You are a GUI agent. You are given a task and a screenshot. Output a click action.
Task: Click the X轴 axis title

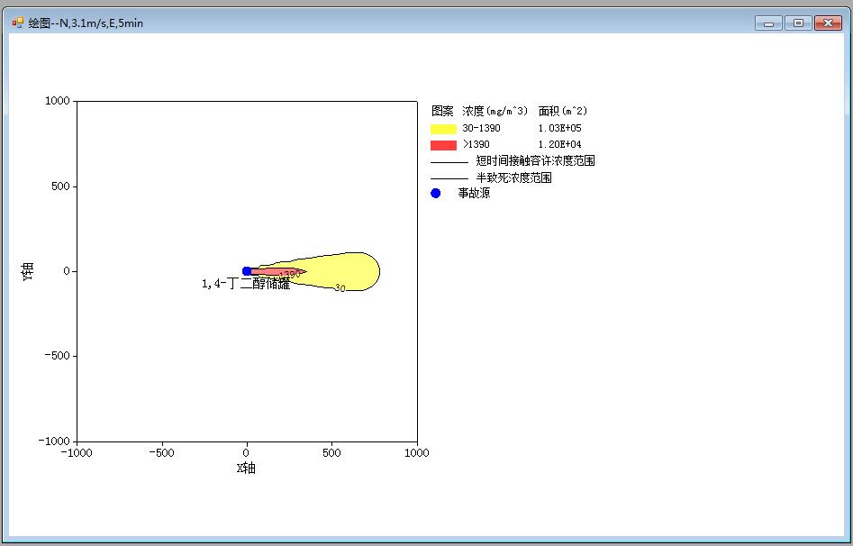(x=246, y=469)
